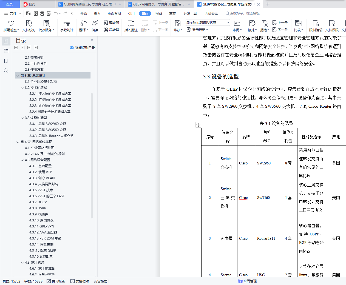Viewport: 346px width, 285px height.
Task: Open print preview icon
Action: coord(49,13)
